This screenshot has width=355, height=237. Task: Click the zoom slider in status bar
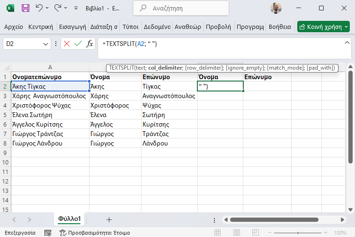[298, 233]
